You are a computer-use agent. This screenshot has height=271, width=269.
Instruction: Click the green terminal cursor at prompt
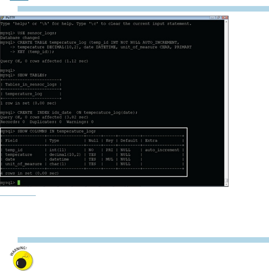tap(19, 182)
